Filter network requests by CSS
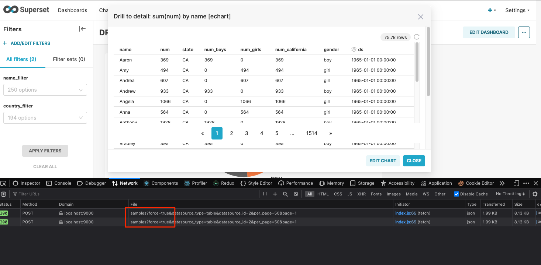 click(338, 194)
